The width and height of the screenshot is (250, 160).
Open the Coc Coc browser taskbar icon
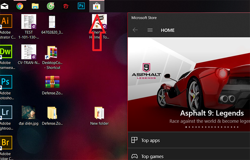click(x=51, y=6)
